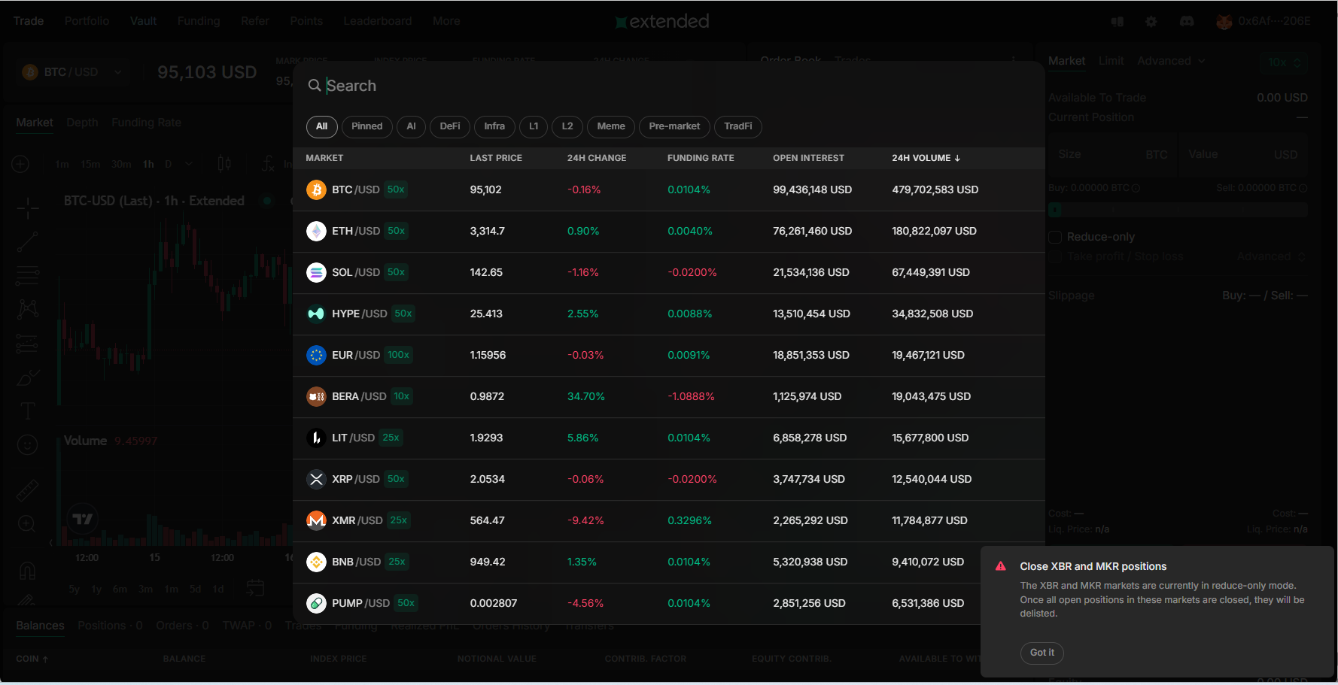Select the ruler measure tool
Image resolution: width=1338 pixels, height=685 pixels.
28,490
